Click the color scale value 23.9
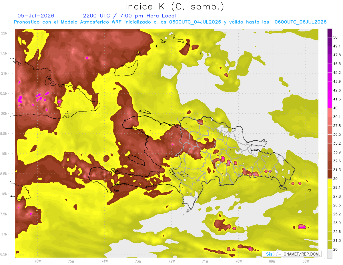This screenshot has width=343, height=265. (x=337, y=223)
